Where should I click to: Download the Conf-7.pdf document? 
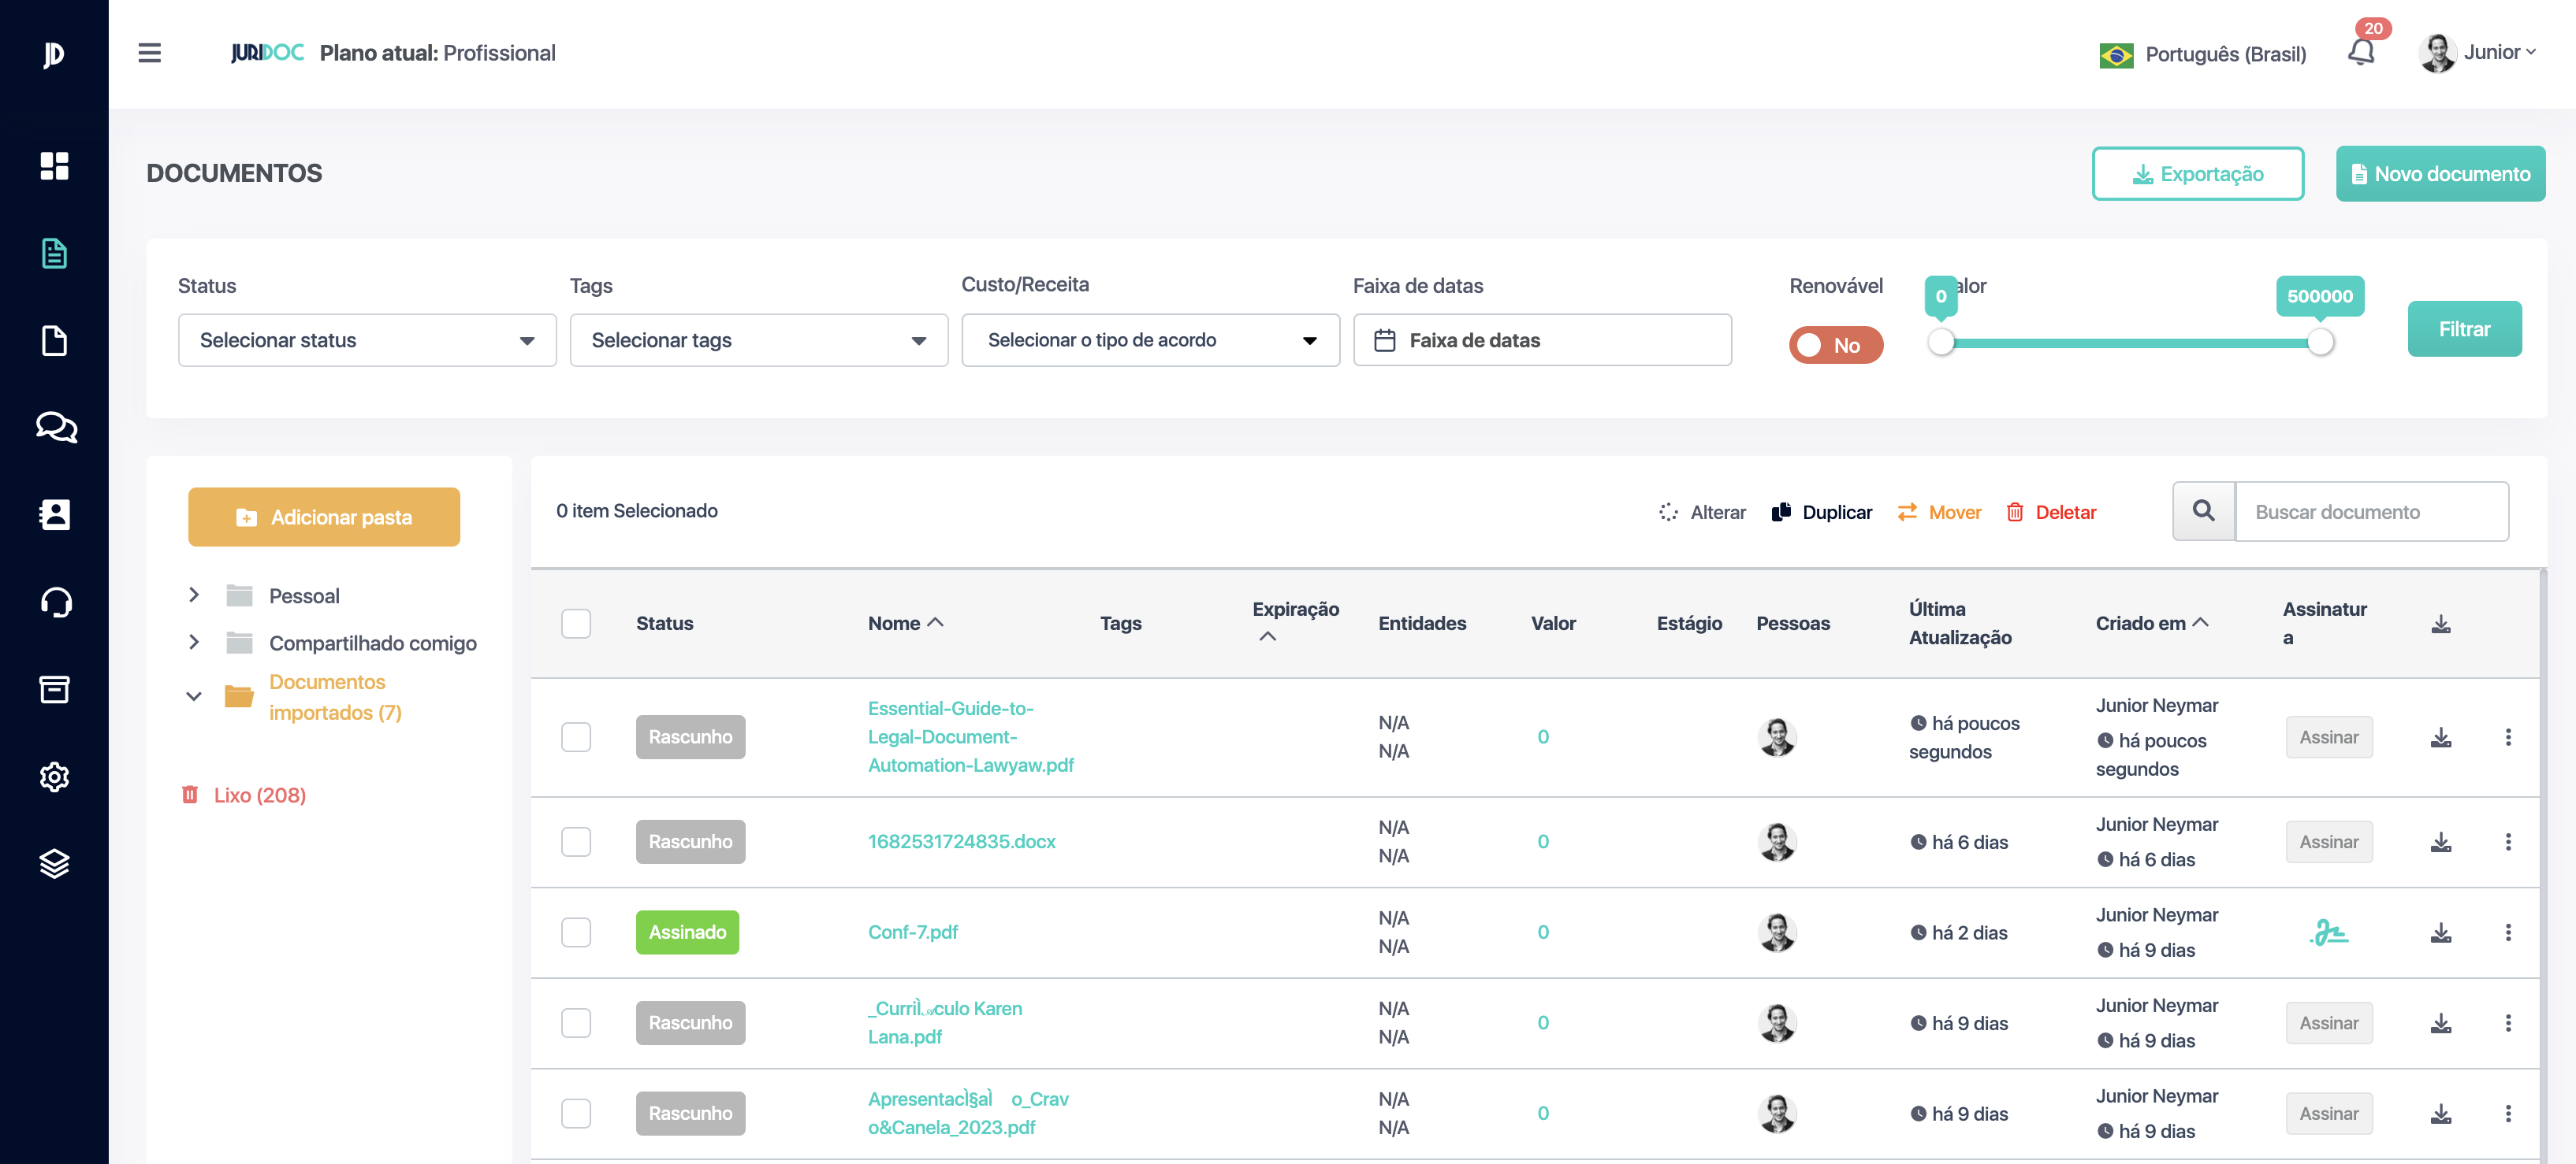tap(2441, 932)
